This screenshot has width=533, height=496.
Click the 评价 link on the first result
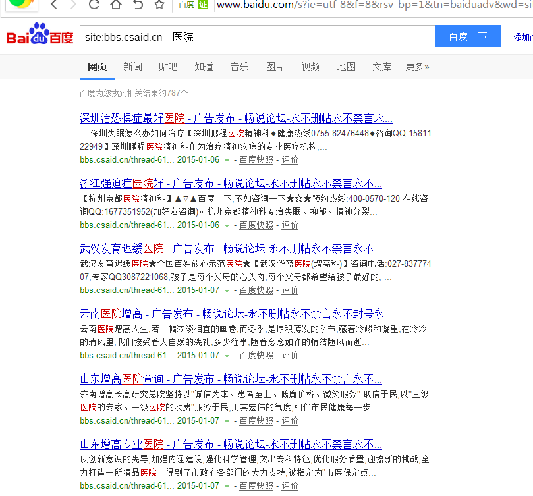(289, 159)
